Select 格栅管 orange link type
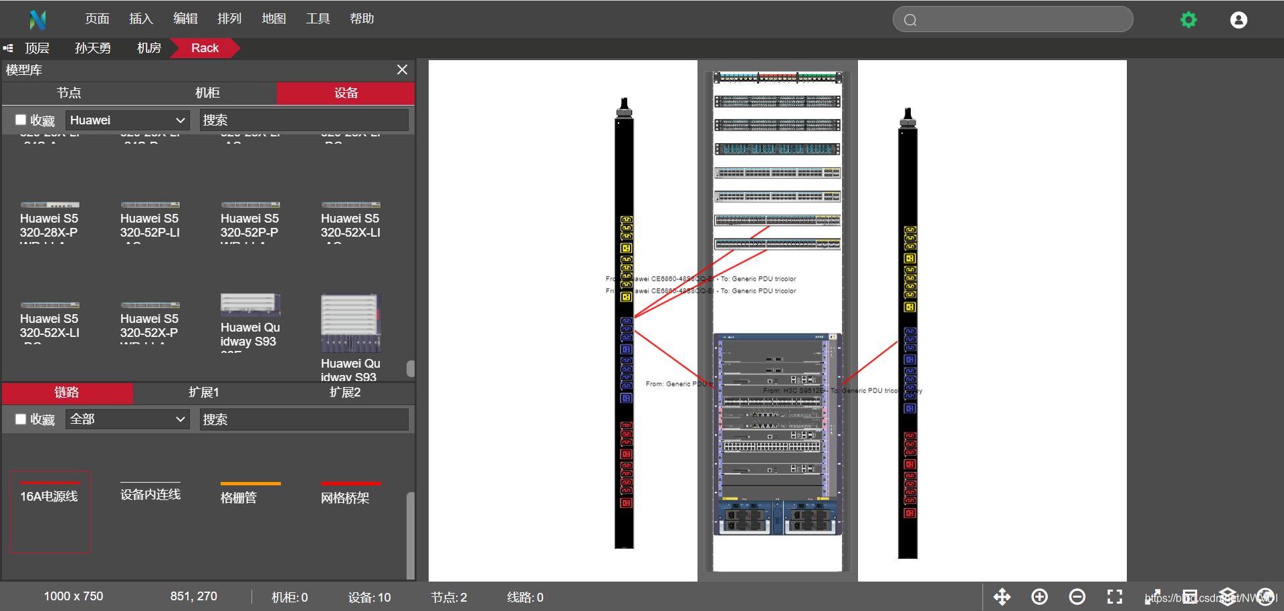The image size is (1284, 611). [x=250, y=494]
